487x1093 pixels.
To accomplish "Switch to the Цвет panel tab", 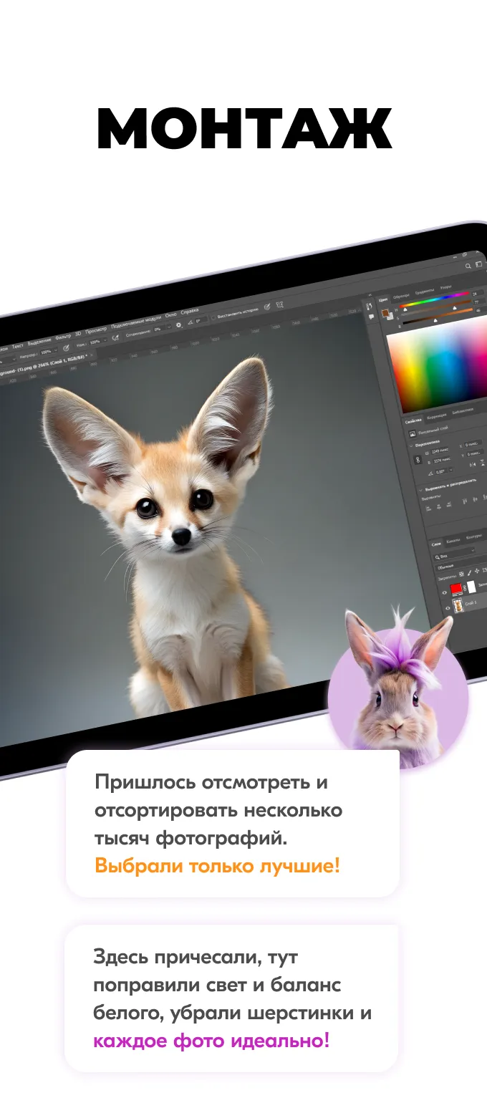I will coord(382,299).
